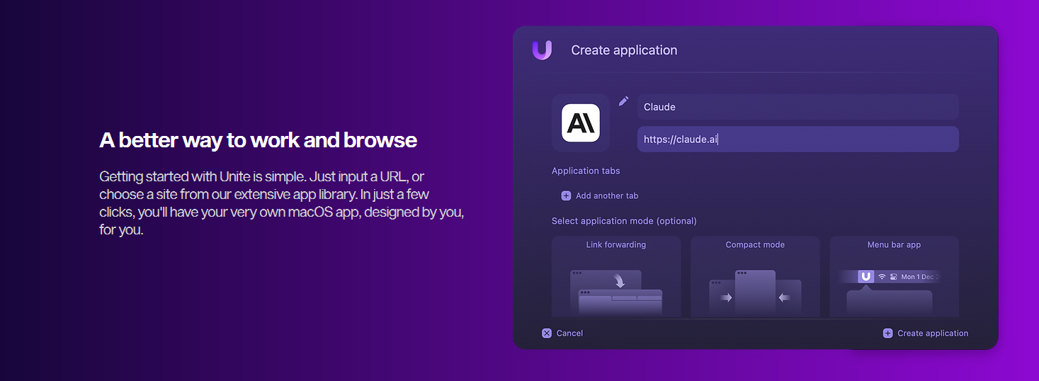Select the Menu bar app mode card

[894, 277]
